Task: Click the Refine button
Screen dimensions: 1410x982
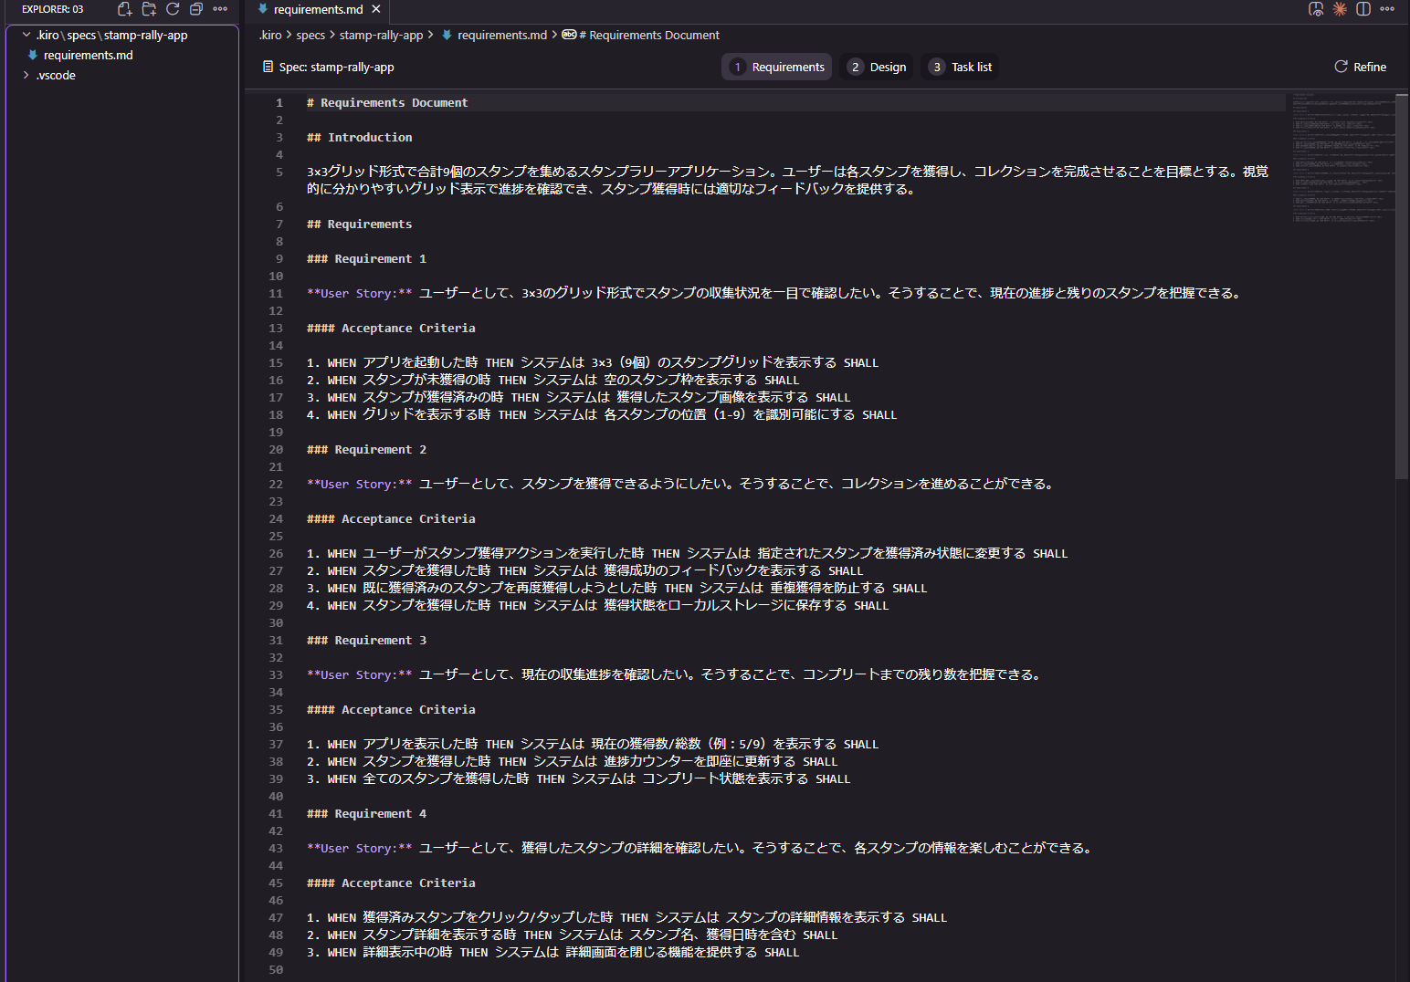Action: (x=1360, y=67)
